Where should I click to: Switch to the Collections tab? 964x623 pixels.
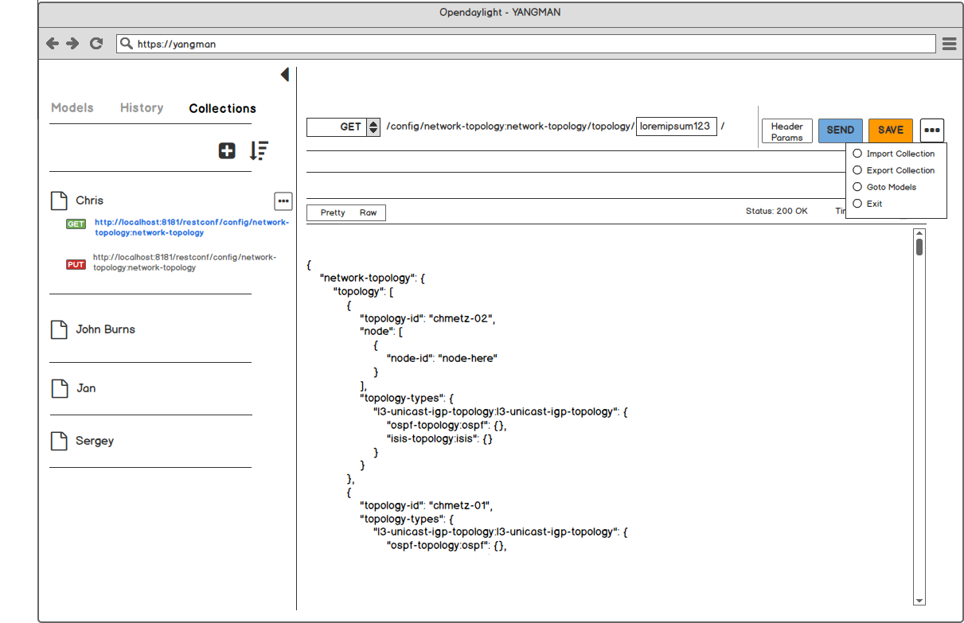223,108
